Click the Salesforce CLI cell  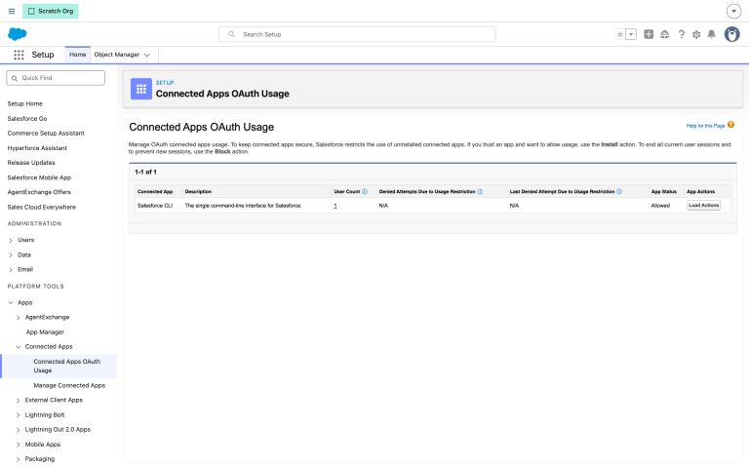coord(155,206)
